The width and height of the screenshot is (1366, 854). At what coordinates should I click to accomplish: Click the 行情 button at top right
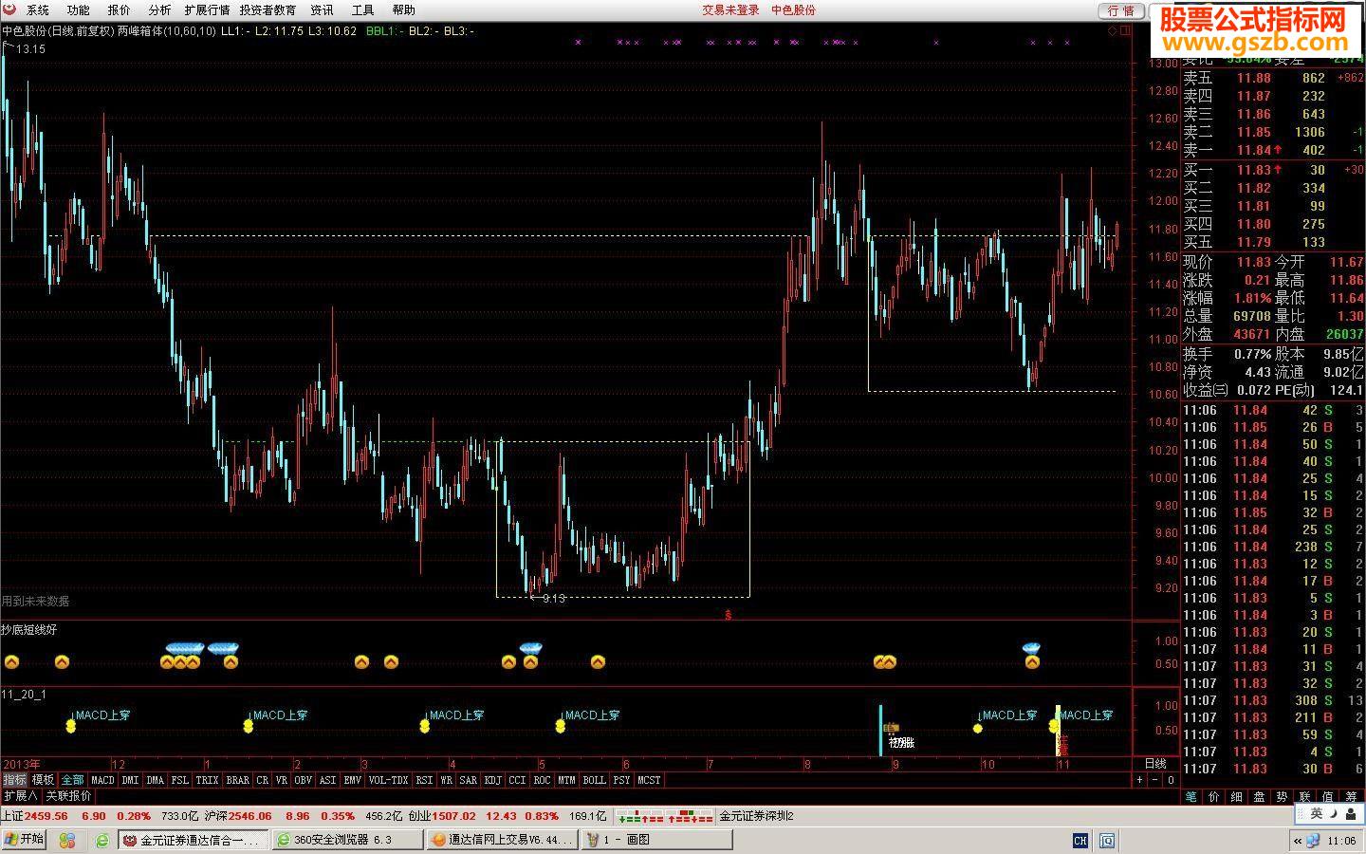point(1121,10)
